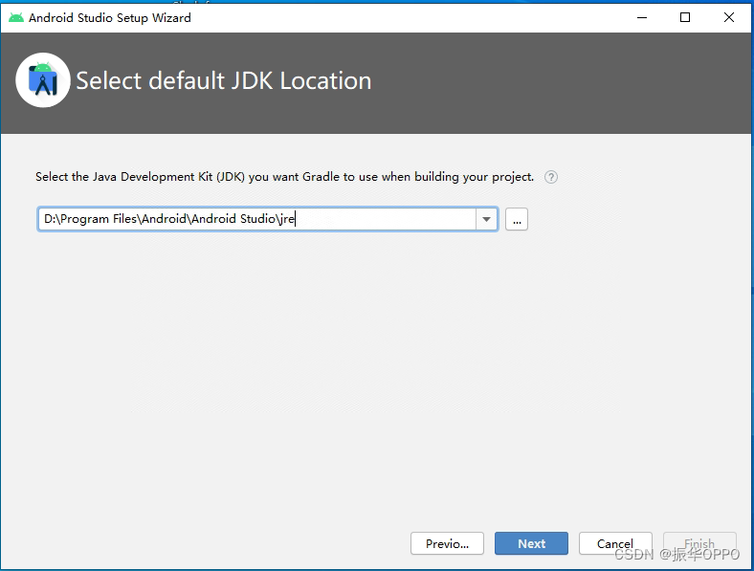Image resolution: width=754 pixels, height=571 pixels.
Task: Click the Android Studio logo icon
Action: (x=43, y=80)
